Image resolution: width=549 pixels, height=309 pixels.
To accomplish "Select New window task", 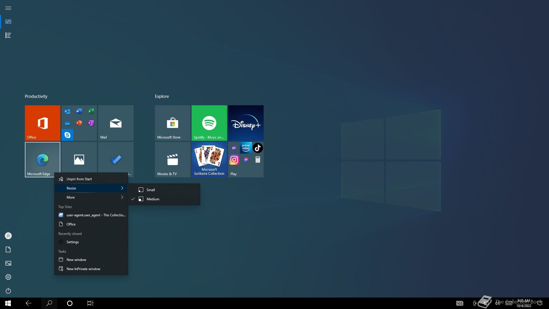I will tap(91, 260).
